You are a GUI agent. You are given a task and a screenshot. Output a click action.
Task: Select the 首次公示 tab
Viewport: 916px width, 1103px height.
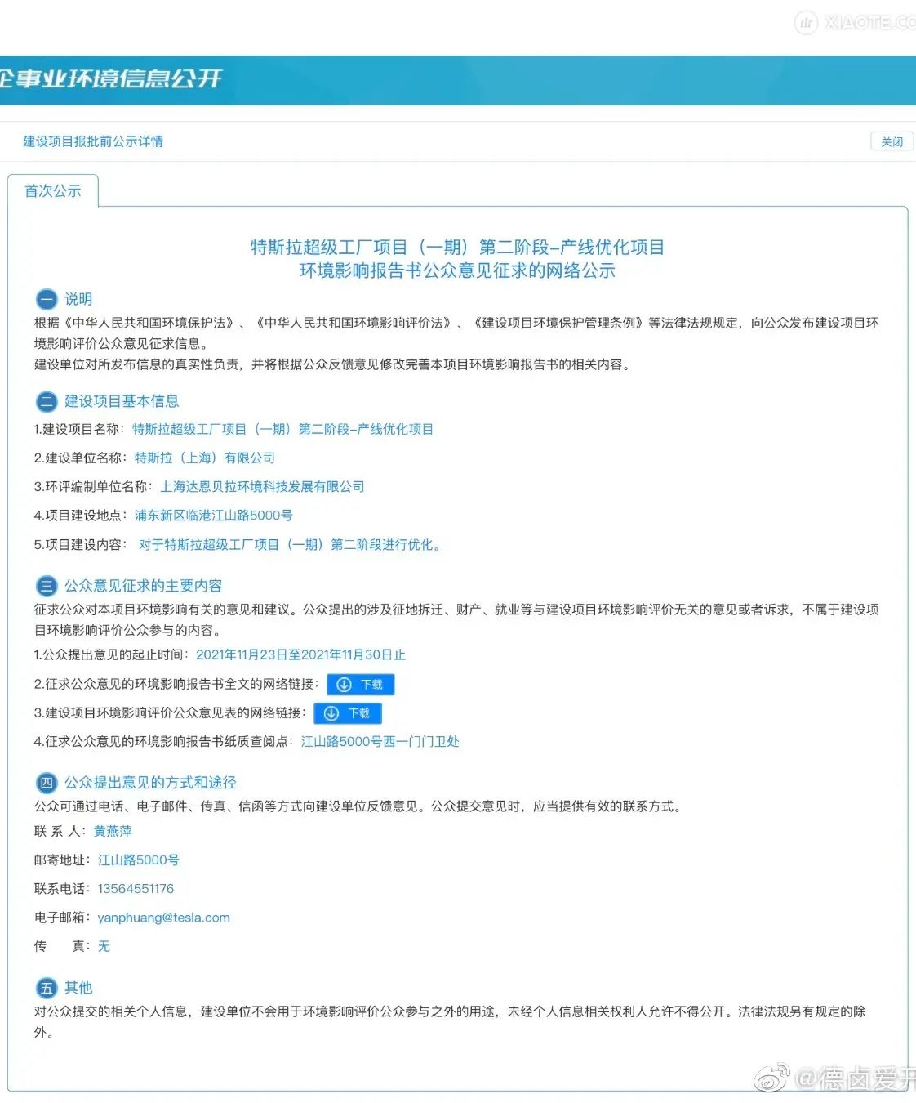[x=53, y=191]
